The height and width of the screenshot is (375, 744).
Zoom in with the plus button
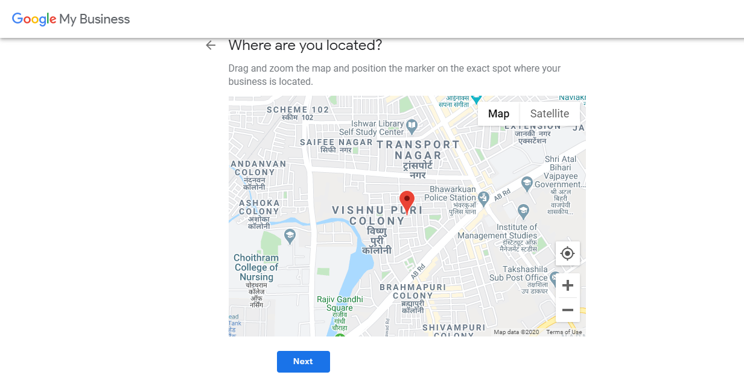click(x=567, y=285)
